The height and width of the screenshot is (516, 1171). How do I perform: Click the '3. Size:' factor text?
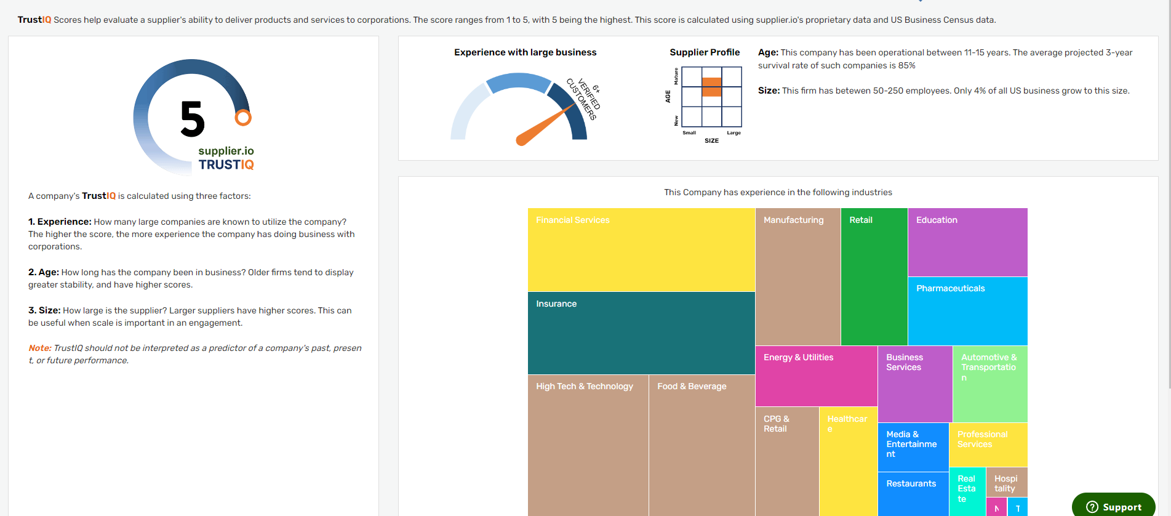pos(190,316)
